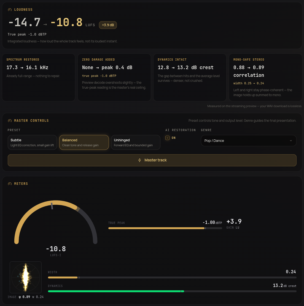Click the Spectrum Restored card
Image resolution: width=304 pixels, height=306 pixels.
(x=39, y=77)
